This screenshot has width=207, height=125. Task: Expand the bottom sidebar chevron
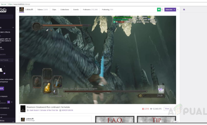coord(13,122)
